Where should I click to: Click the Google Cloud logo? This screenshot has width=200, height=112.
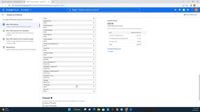coord(12,10)
